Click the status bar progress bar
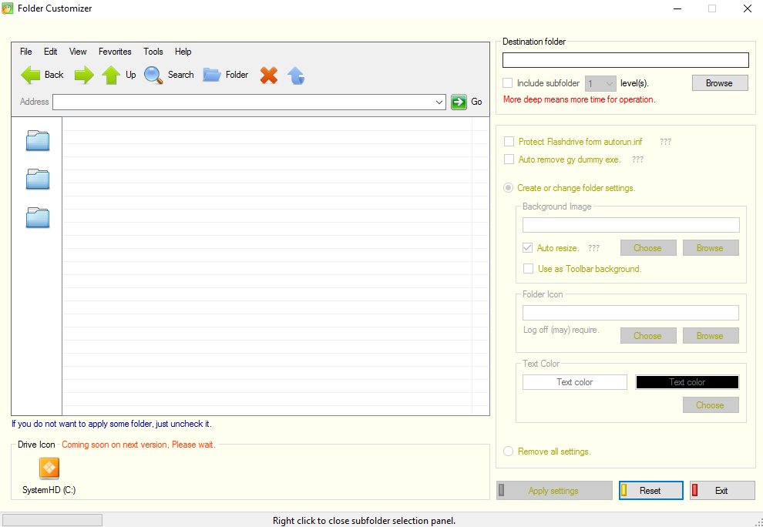Image resolution: width=763 pixels, height=527 pixels. pyautogui.click(x=52, y=520)
